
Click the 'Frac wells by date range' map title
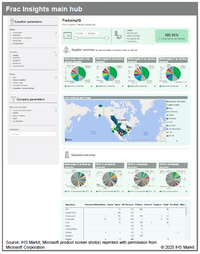click(x=78, y=98)
